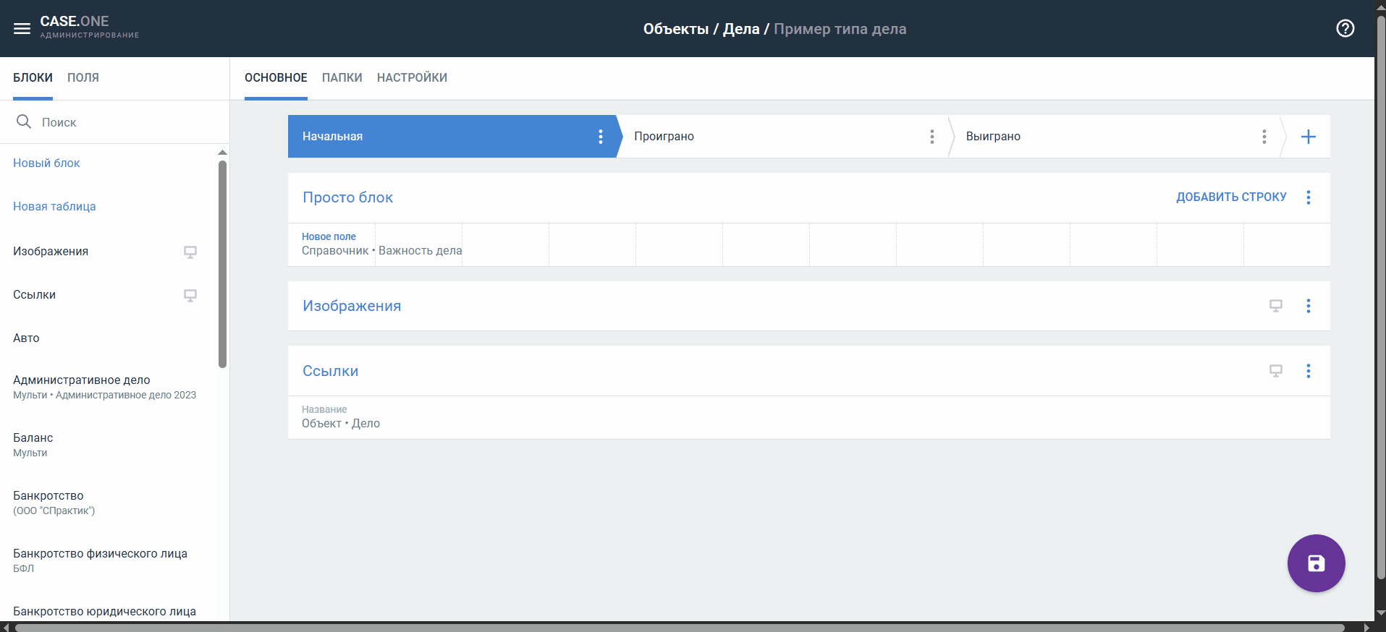Image resolution: width=1386 pixels, height=632 pixels.
Task: Open the hamburger navigation menu
Action: (x=22, y=29)
